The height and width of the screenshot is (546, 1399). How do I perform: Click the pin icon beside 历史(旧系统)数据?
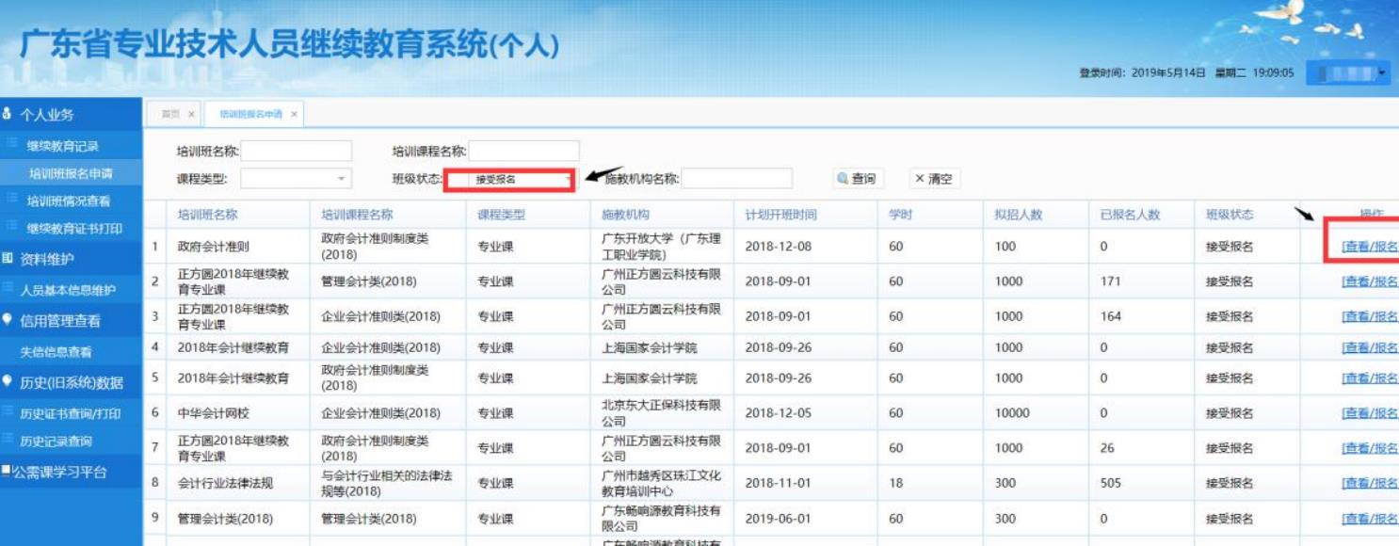tap(8, 382)
